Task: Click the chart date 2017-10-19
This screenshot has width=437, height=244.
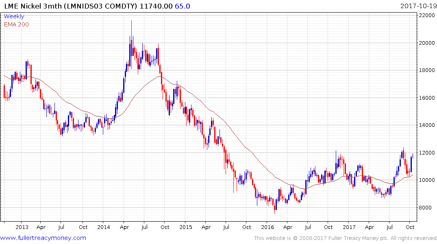Action: [418, 6]
